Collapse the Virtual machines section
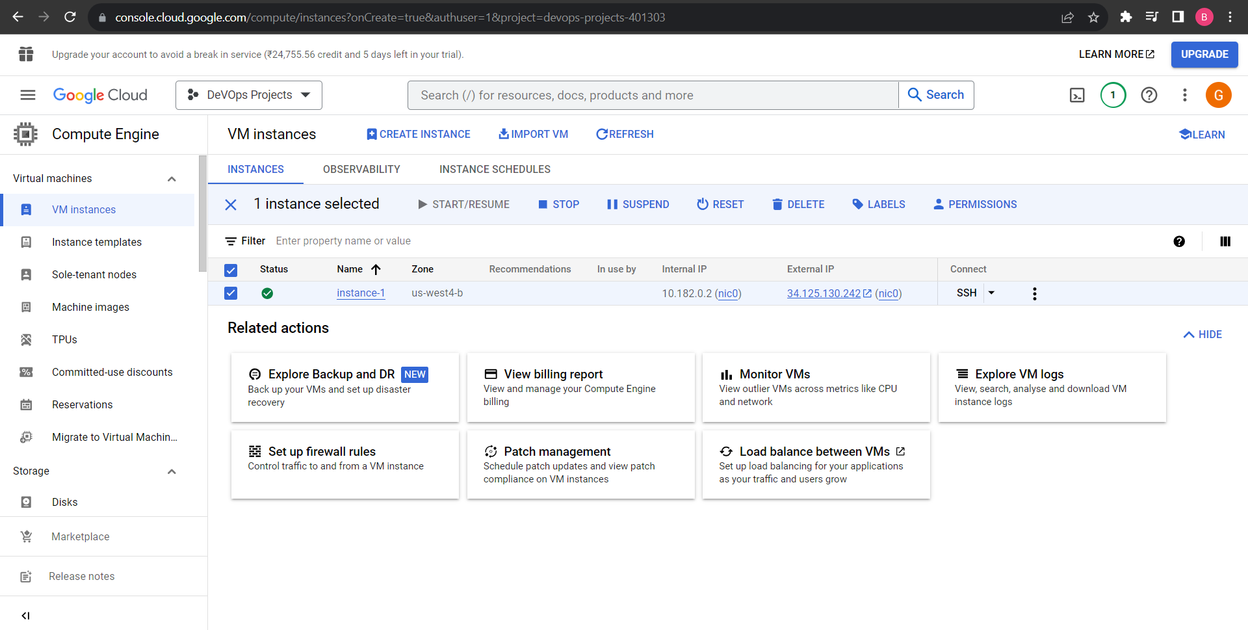1248x630 pixels. click(x=172, y=179)
